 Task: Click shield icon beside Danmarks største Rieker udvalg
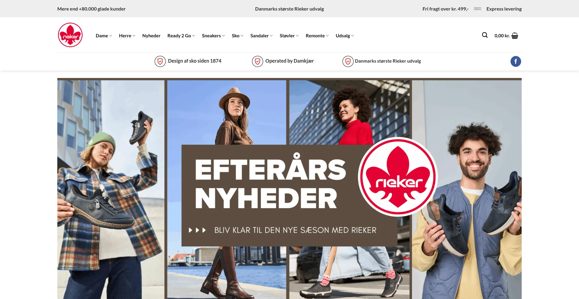click(348, 61)
